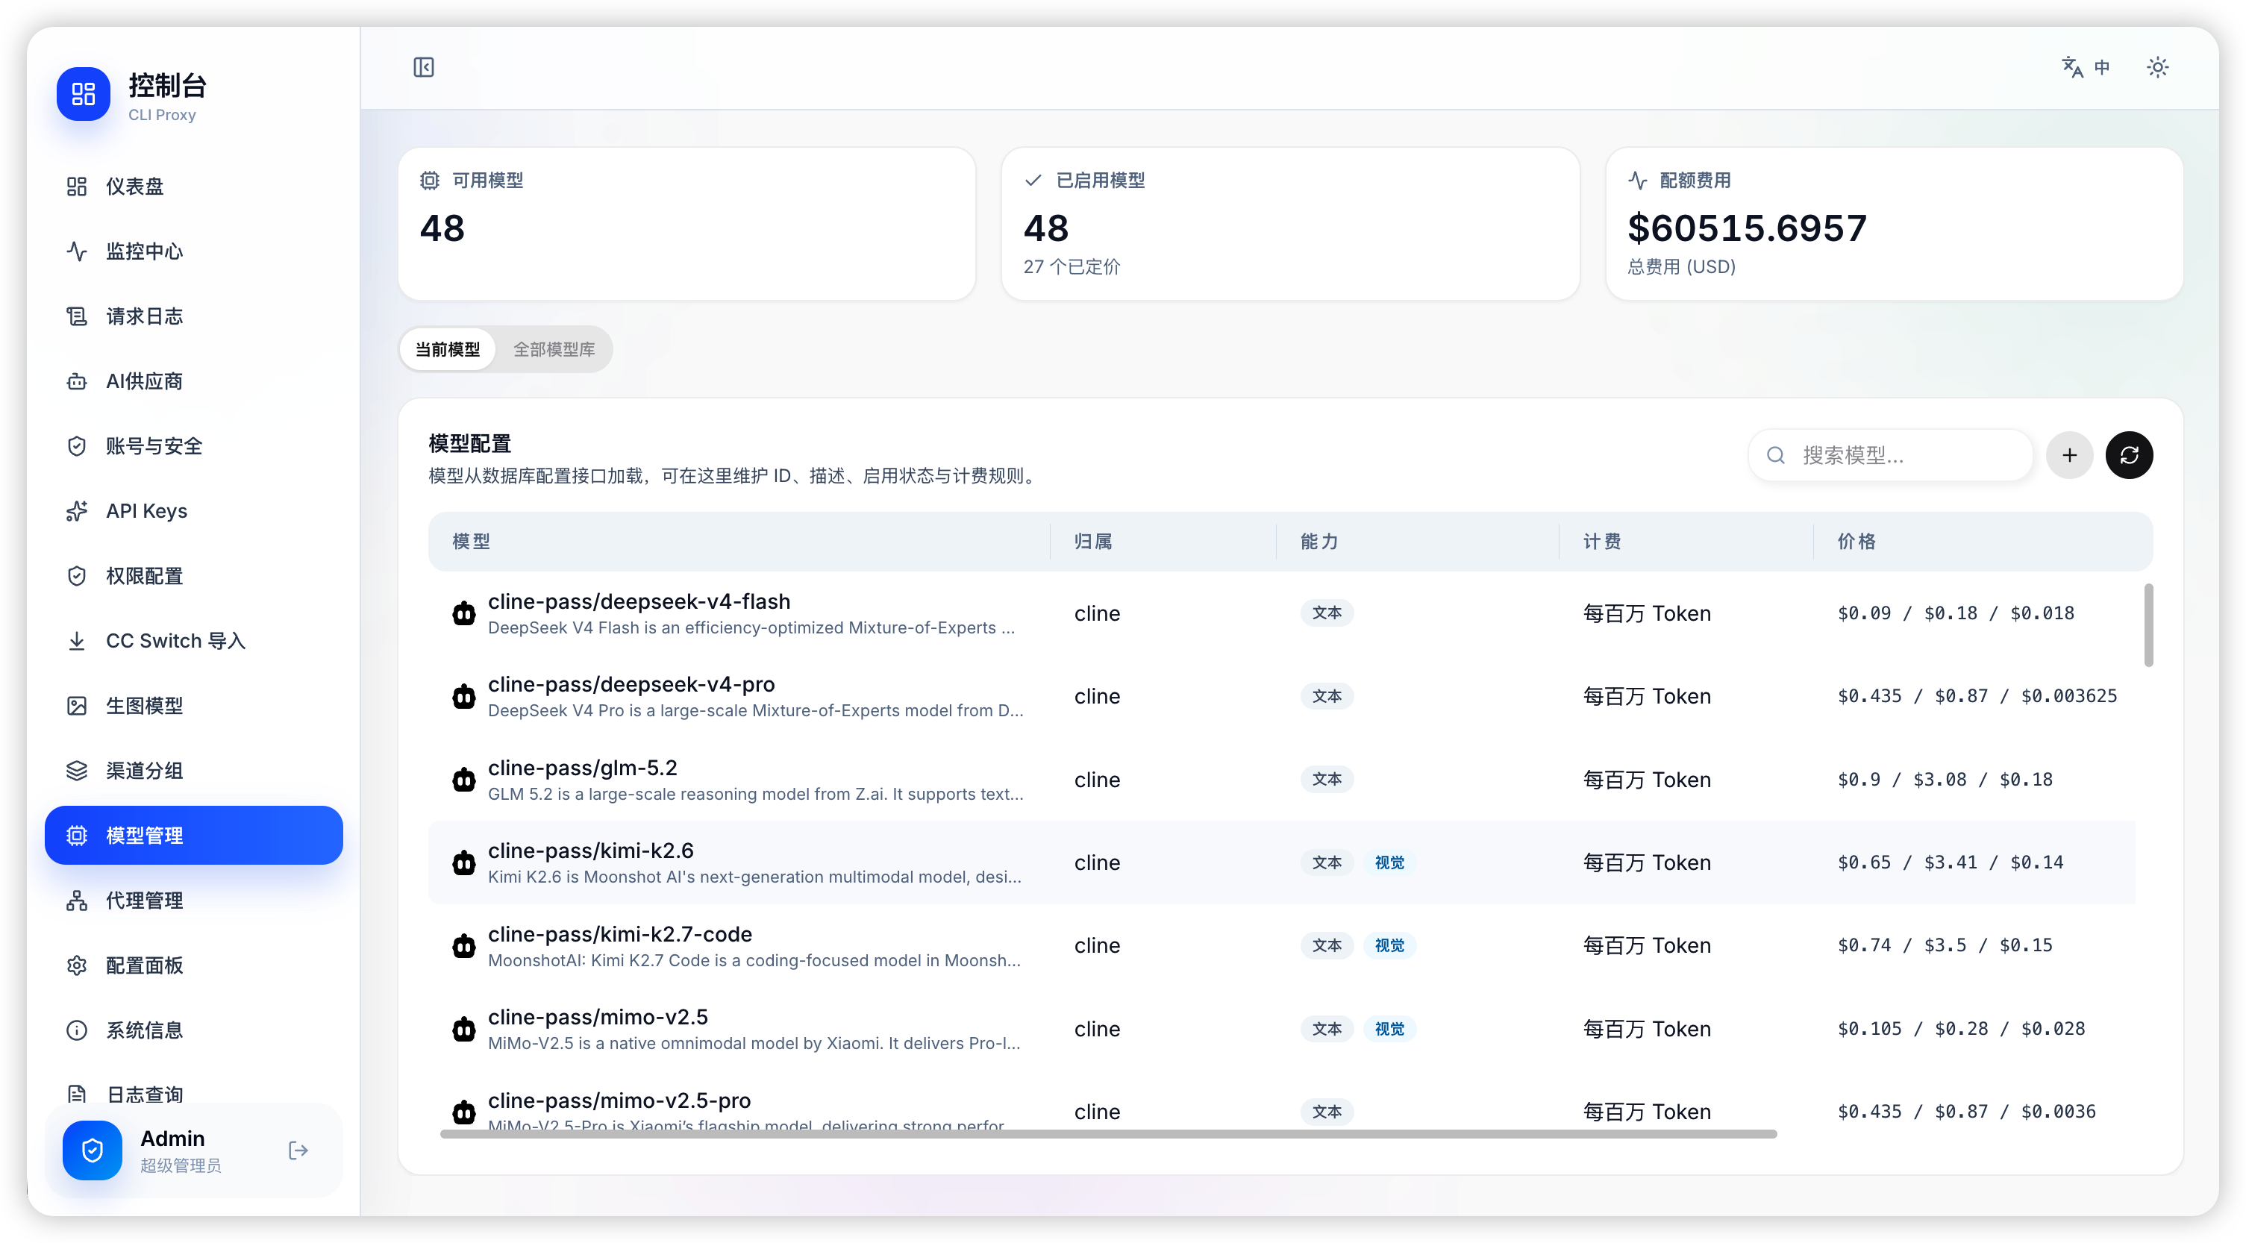Open 账号与安全 in sidebar
The image size is (2246, 1243).
click(x=193, y=446)
